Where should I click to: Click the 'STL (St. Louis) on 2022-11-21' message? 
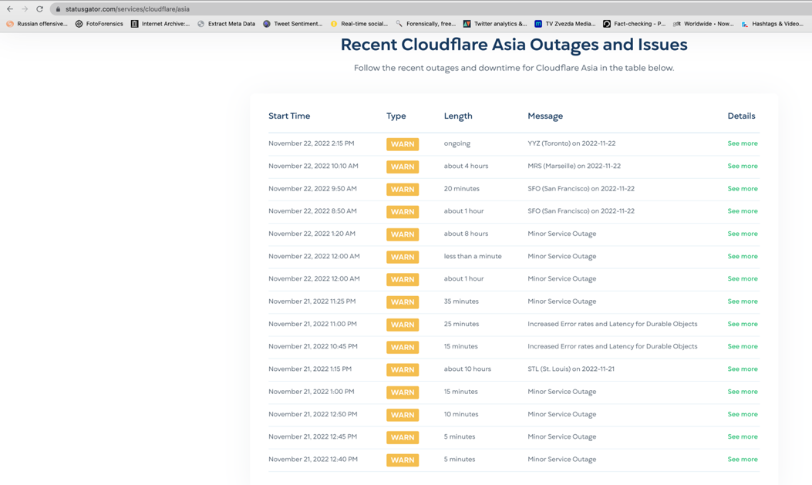tap(571, 369)
